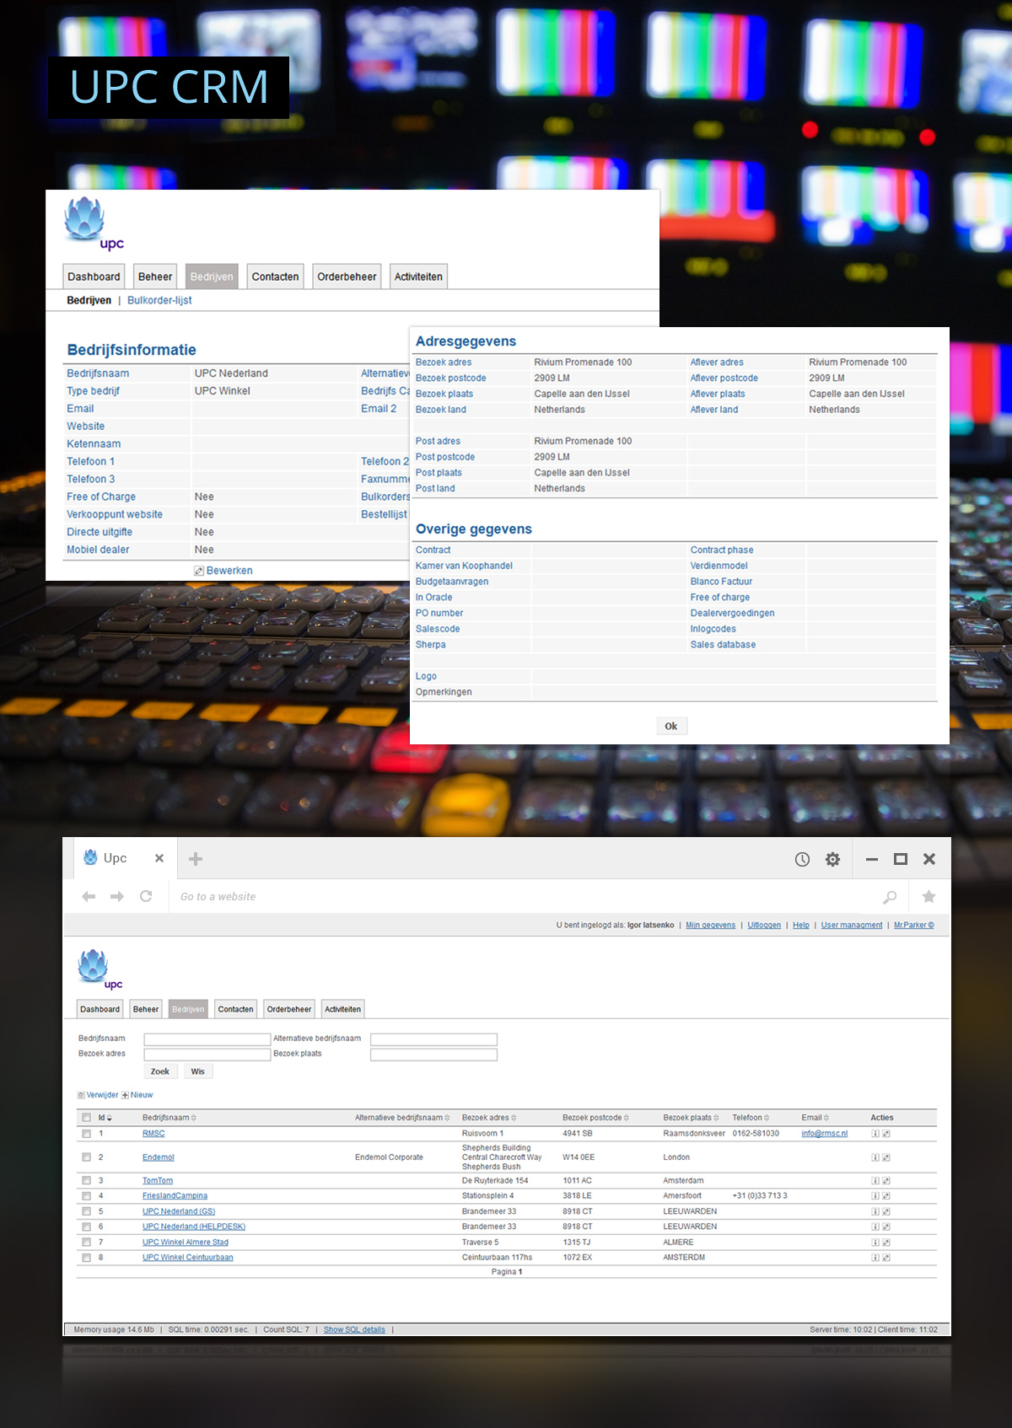Viewport: 1012px width, 1428px height.
Task: Open the Dashboard tab in the browser window
Action: 100,1009
